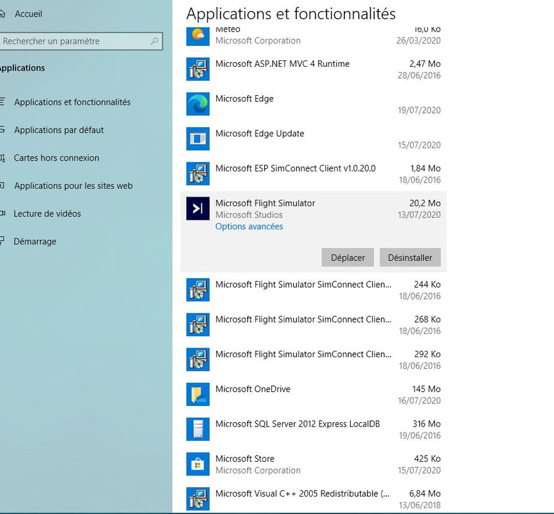Click the 19/07/2020 date for Microsoft Edge

pyautogui.click(x=420, y=111)
